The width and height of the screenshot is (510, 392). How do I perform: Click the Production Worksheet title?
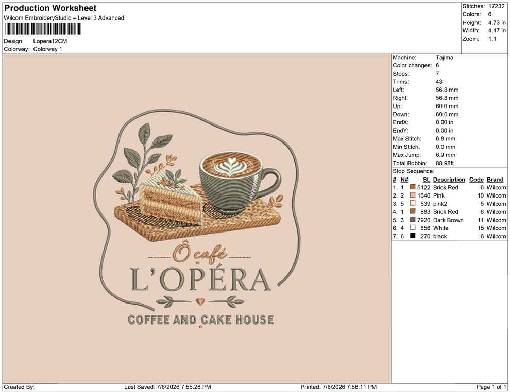pyautogui.click(x=50, y=8)
